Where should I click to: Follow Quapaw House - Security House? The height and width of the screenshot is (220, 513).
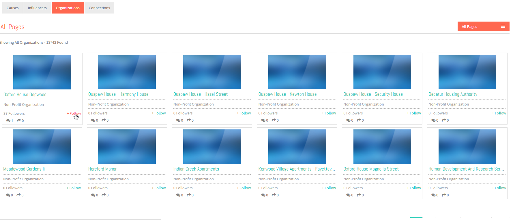[414, 113]
